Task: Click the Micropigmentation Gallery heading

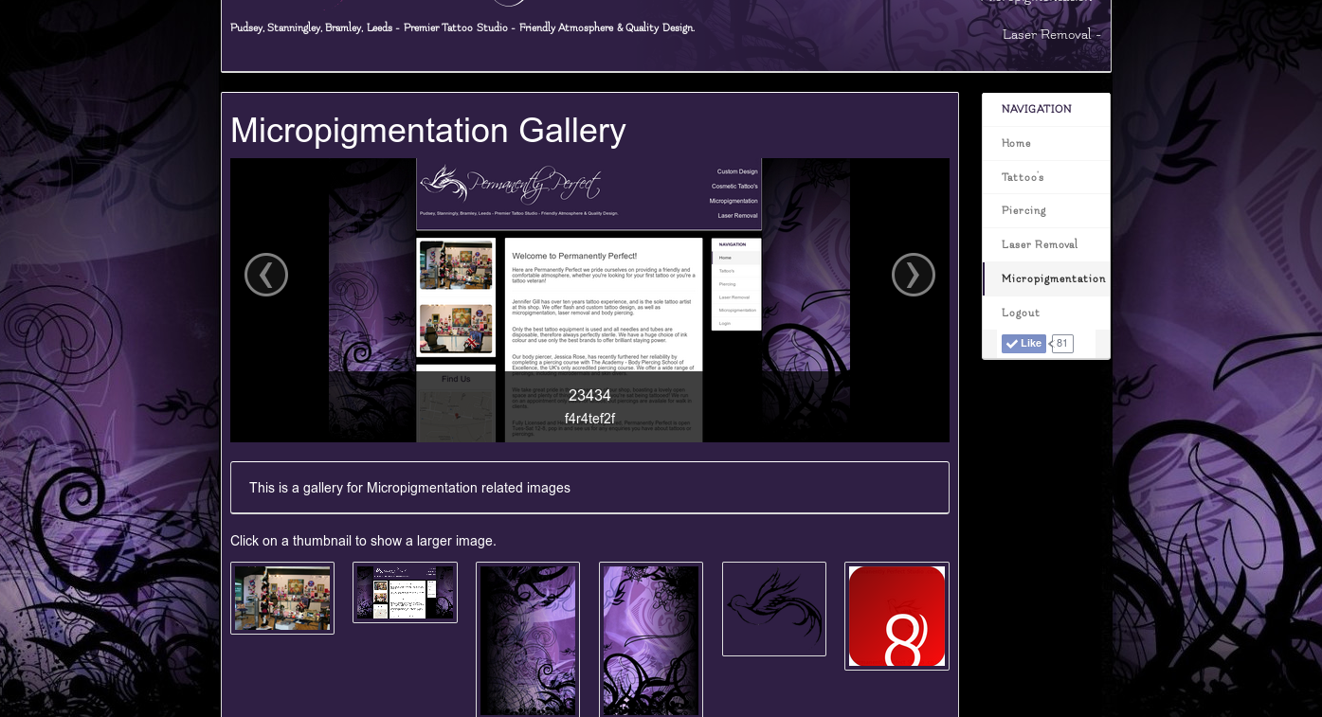Action: click(x=428, y=131)
